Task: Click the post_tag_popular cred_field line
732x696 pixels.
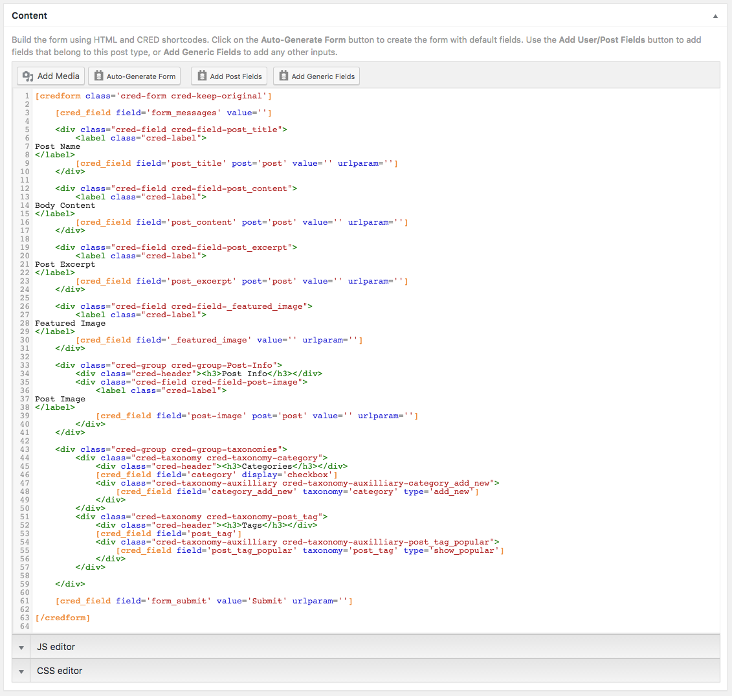Action: 310,550
